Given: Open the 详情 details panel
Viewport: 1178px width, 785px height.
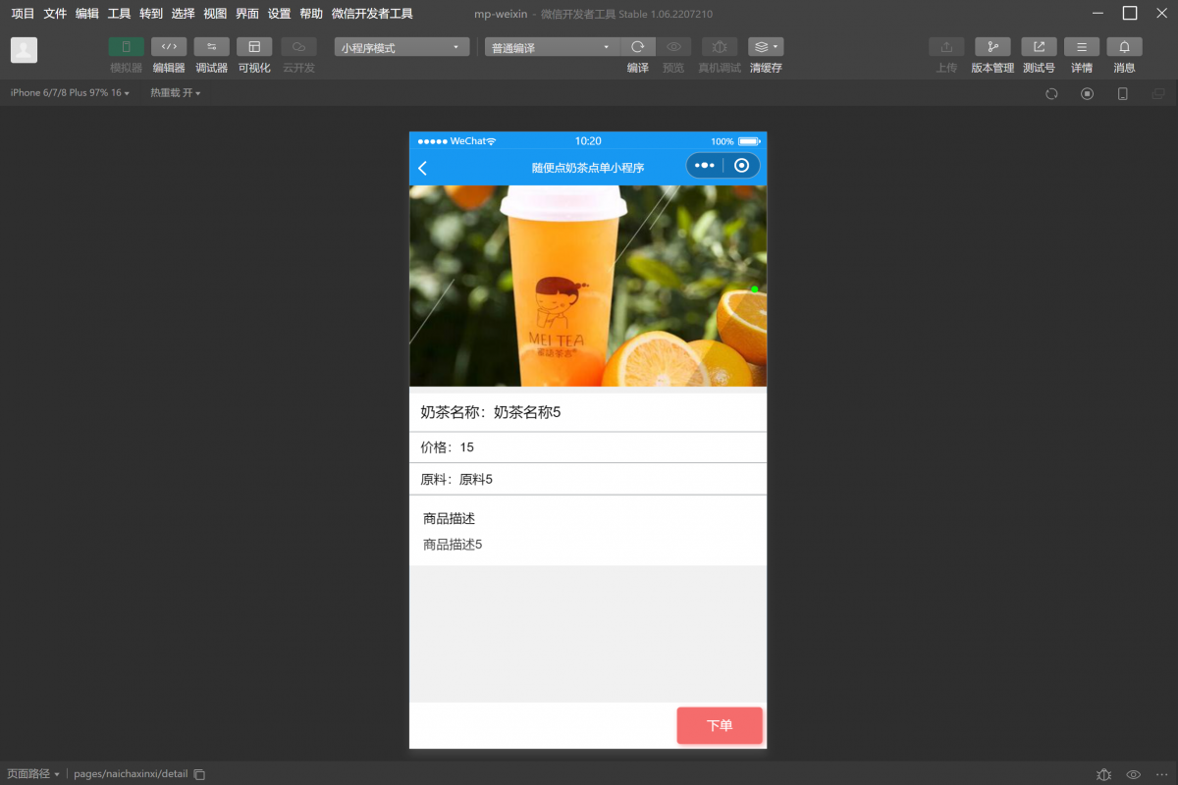Looking at the screenshot, I should (1082, 47).
